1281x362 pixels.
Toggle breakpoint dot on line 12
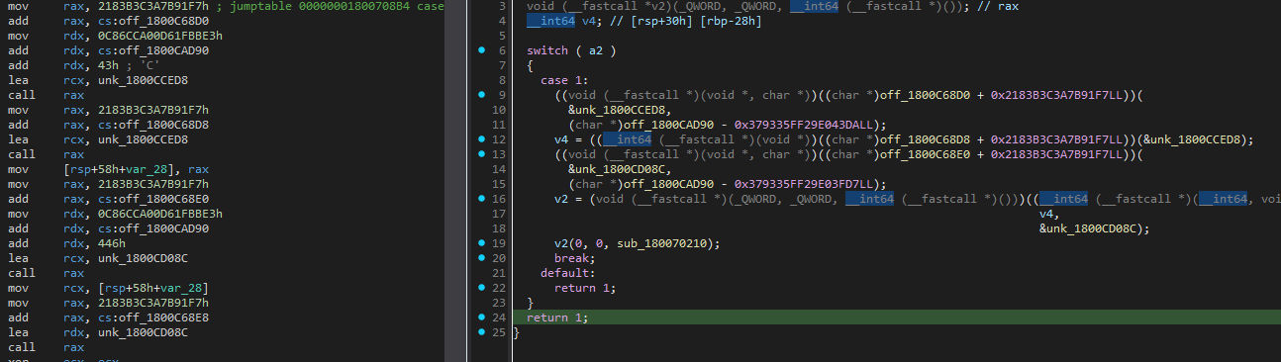(481, 138)
